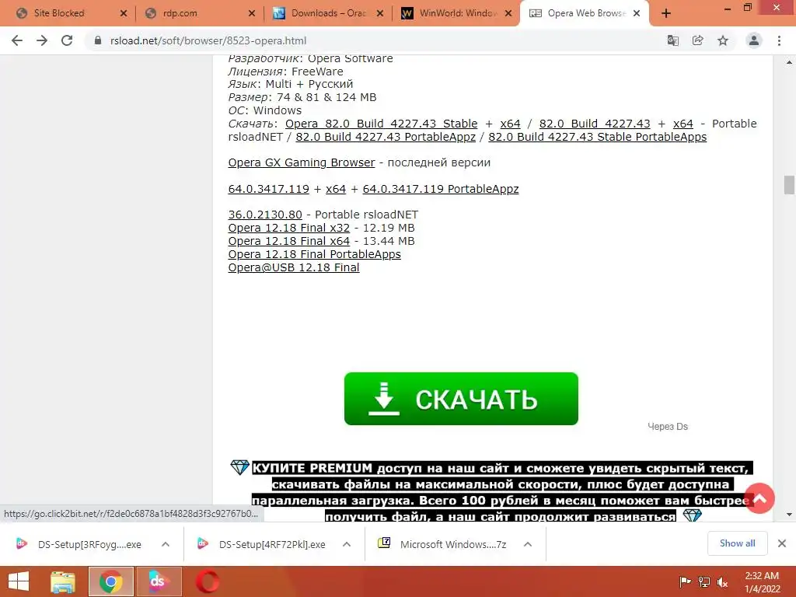The image size is (796, 597).
Task: Share this page icon in address bar
Action: point(698,40)
